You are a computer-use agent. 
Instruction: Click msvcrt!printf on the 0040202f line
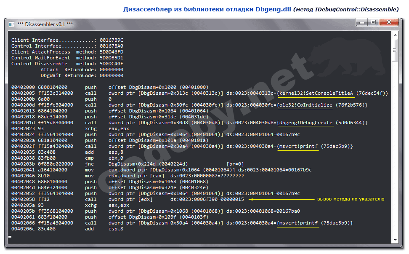pos(298,146)
